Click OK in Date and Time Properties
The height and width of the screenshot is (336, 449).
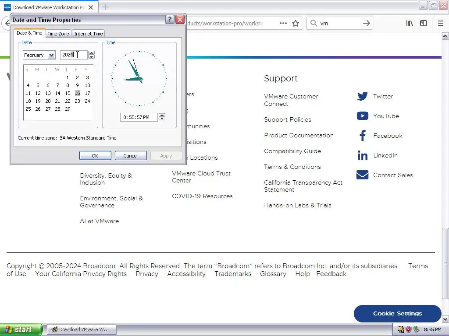95,156
